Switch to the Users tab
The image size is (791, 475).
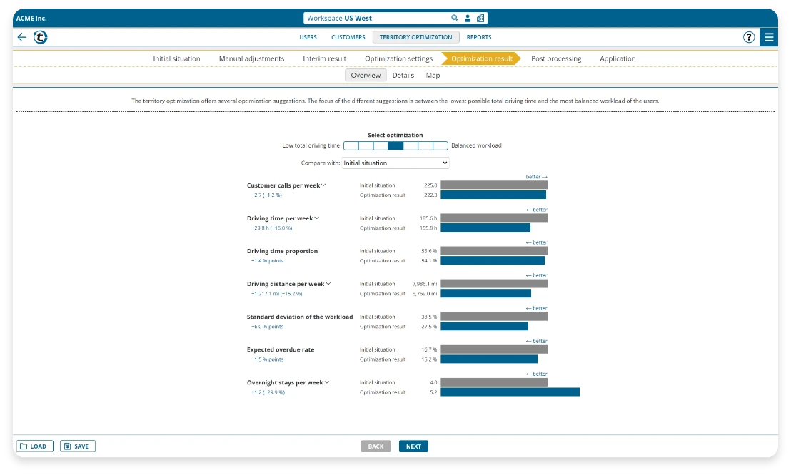tap(308, 37)
